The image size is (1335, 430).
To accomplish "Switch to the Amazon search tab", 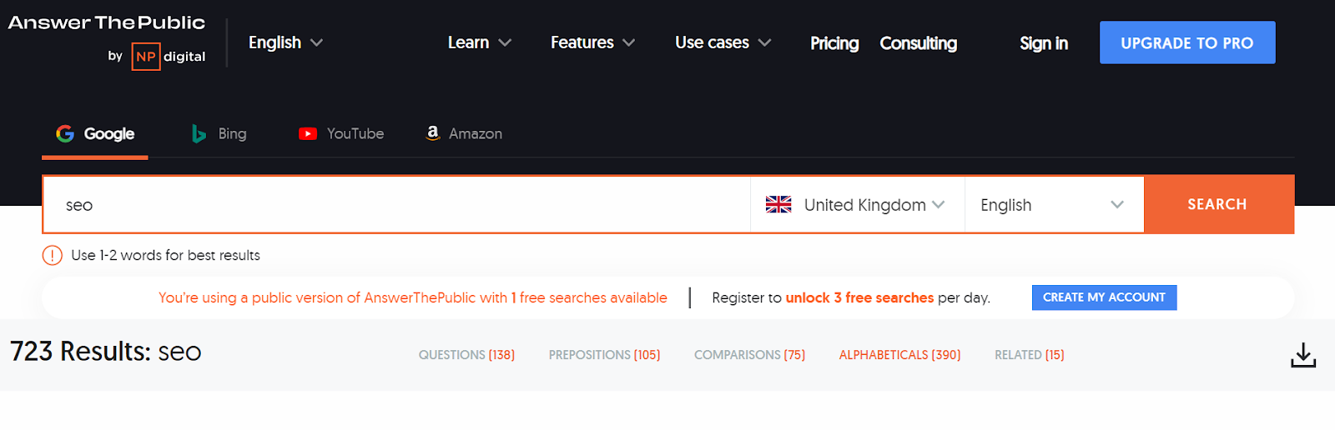I will pyautogui.click(x=464, y=133).
